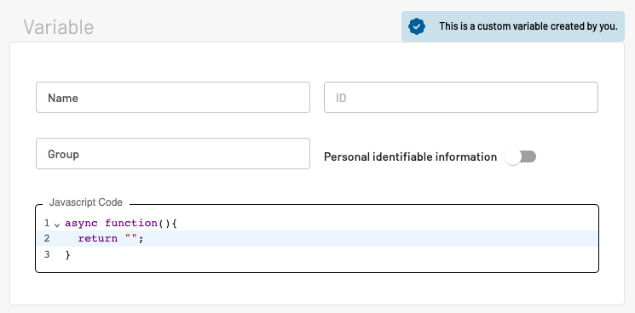The height and width of the screenshot is (313, 635).
Task: Click the closing brace on line 3
Action: pyautogui.click(x=67, y=255)
